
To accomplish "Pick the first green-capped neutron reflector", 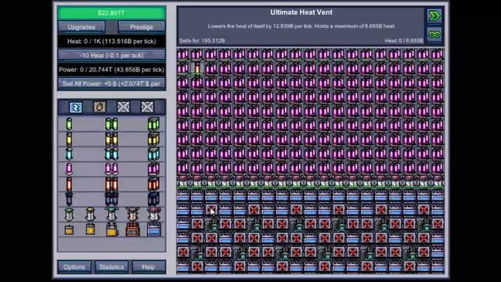I will [x=69, y=214].
